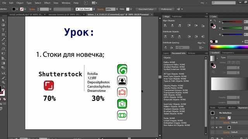Viewport: 248px width, 139px height.
Task: Swap fill and stroke in Color panel
Action: pos(215,20)
